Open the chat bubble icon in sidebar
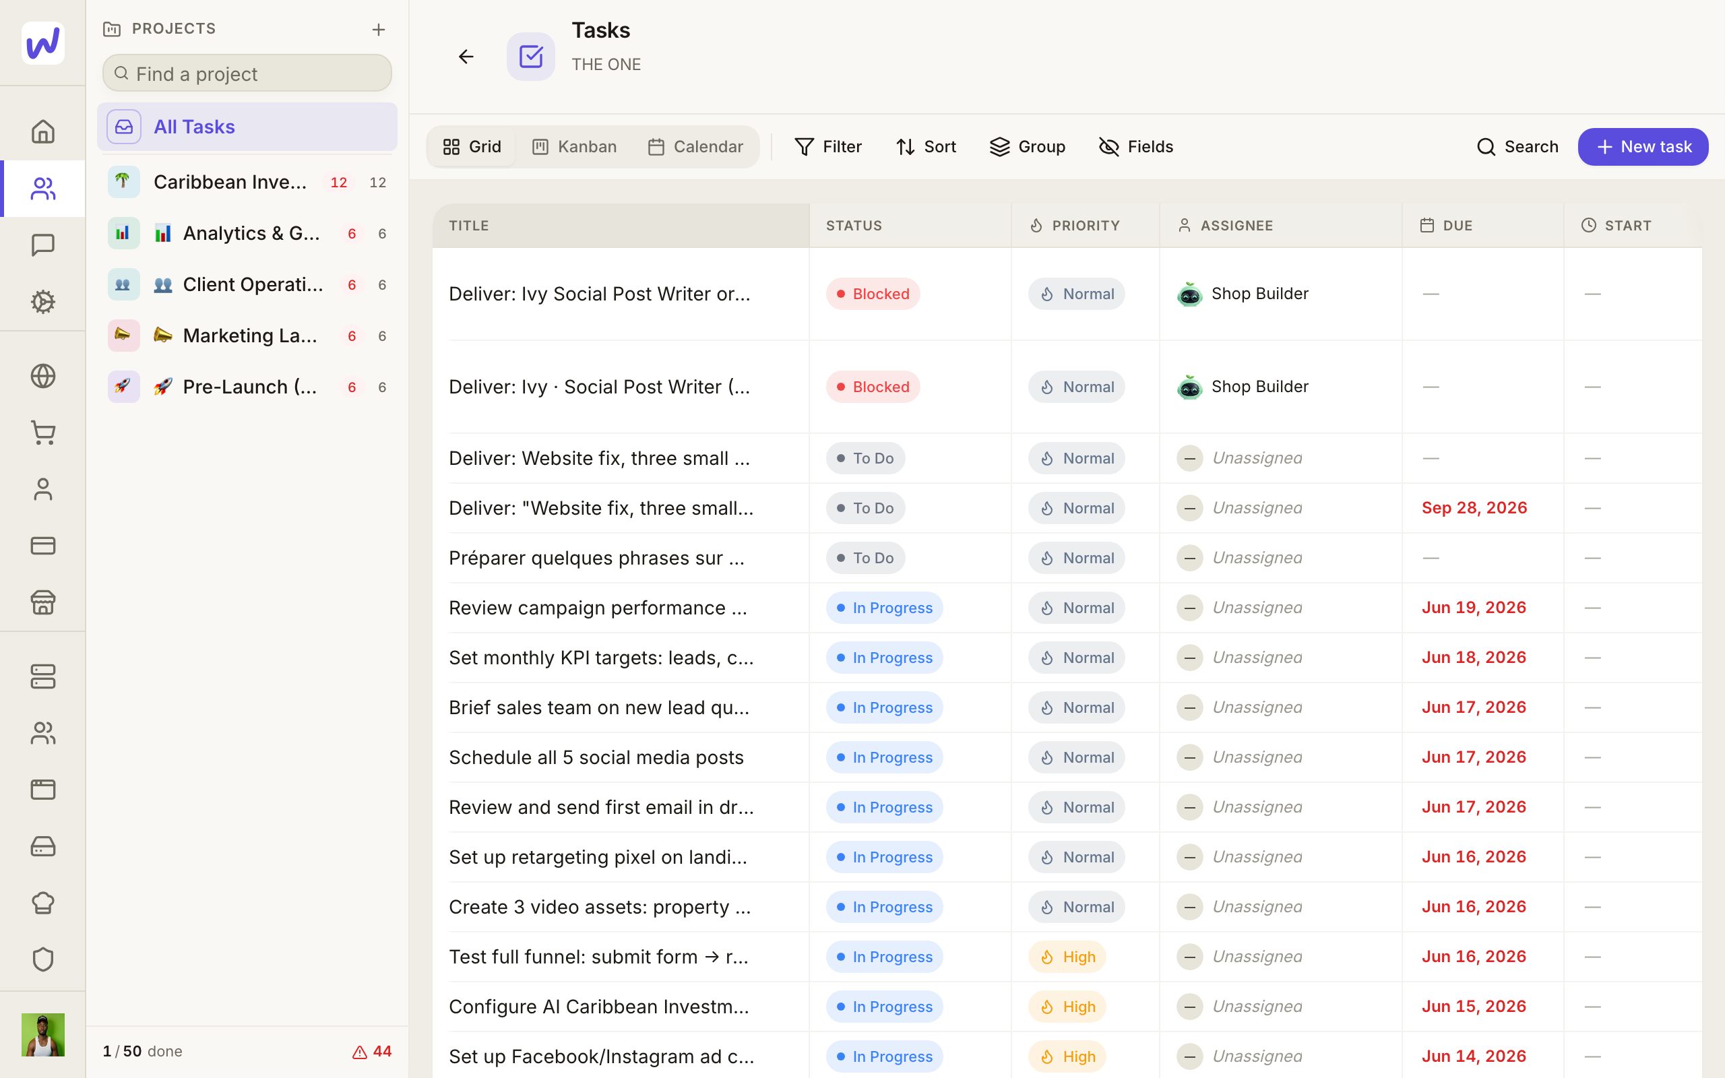This screenshot has height=1078, width=1725. point(42,245)
